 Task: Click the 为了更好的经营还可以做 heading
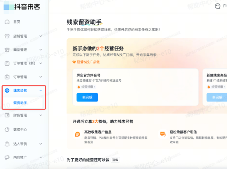[88, 160]
